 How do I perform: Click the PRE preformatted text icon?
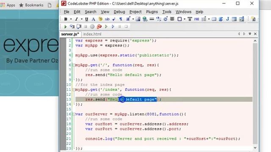(x=196, y=19)
